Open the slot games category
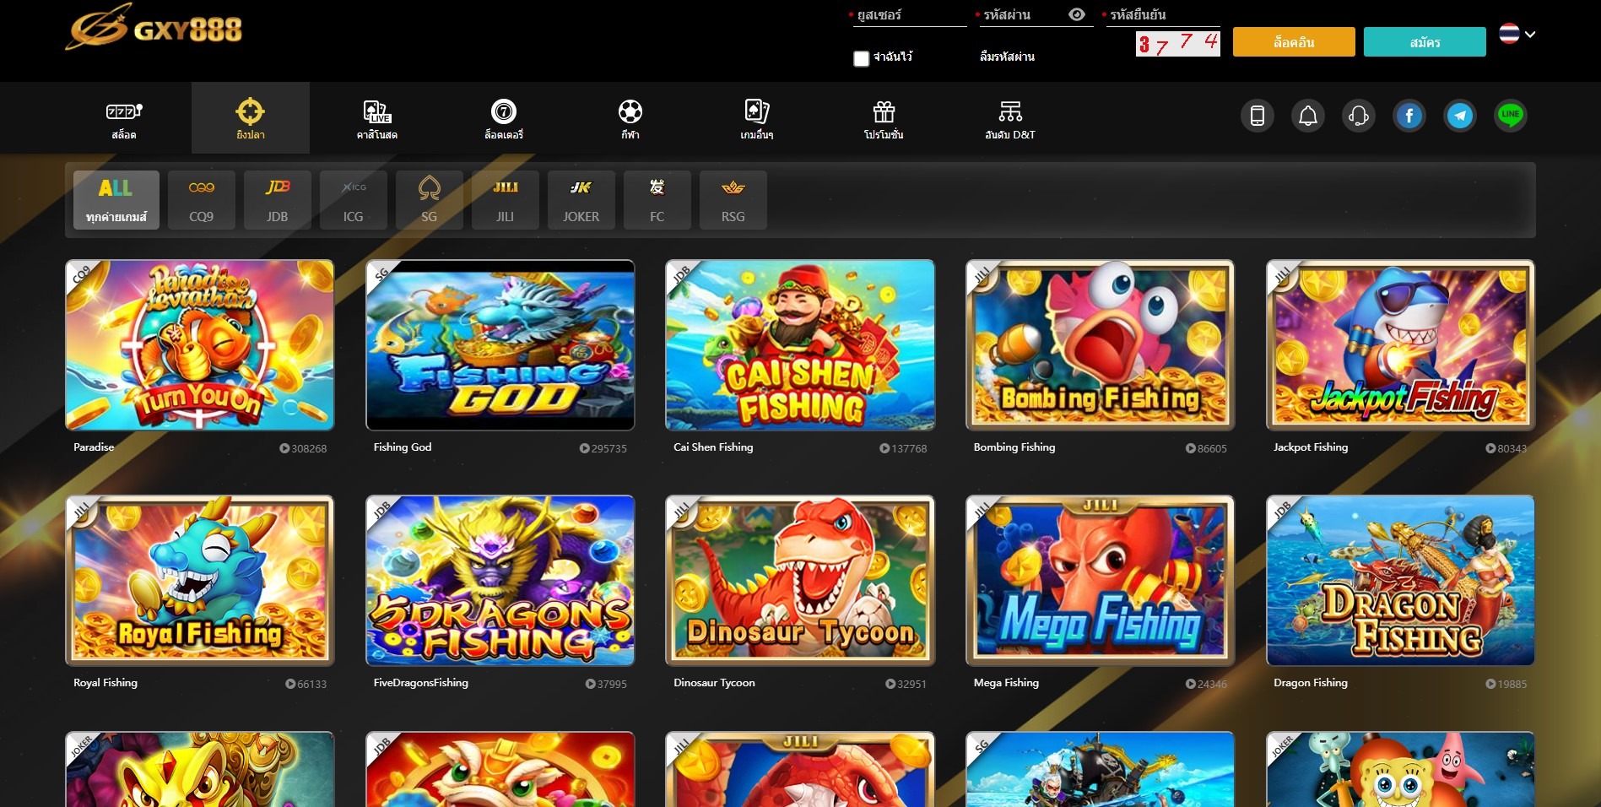 pos(124,118)
